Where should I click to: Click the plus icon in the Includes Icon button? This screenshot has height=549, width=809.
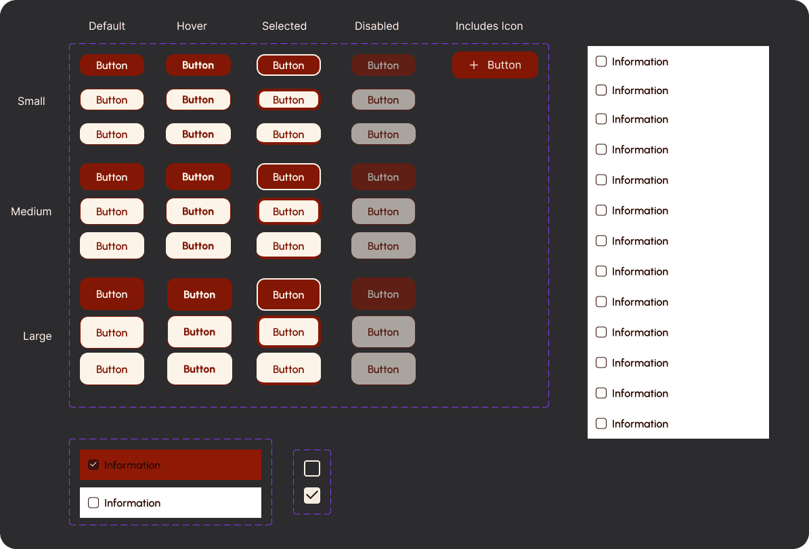473,65
